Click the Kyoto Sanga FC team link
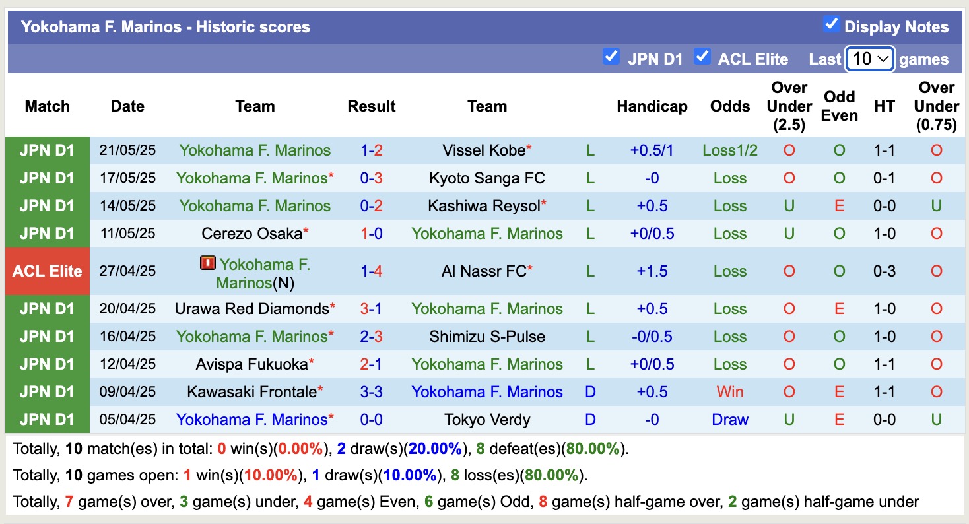The height and width of the screenshot is (524, 969). click(487, 178)
